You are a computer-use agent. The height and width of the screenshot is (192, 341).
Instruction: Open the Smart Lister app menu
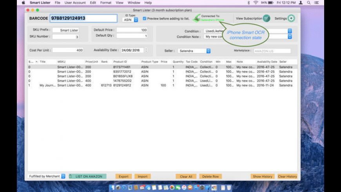tap(40, 3)
